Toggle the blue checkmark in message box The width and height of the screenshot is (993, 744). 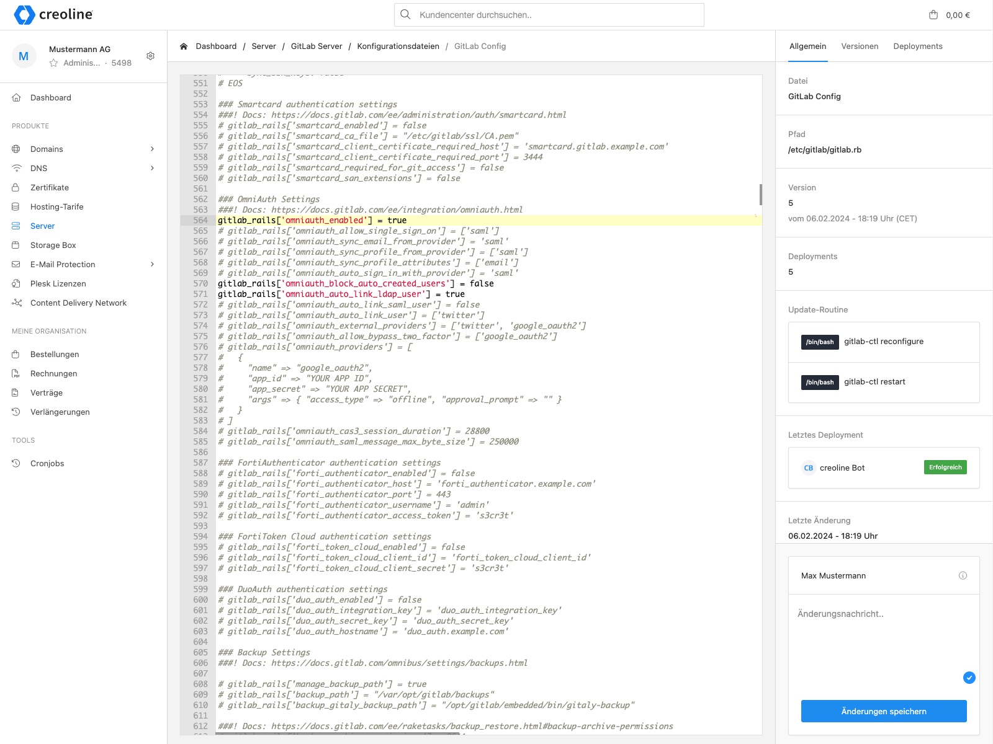[969, 678]
